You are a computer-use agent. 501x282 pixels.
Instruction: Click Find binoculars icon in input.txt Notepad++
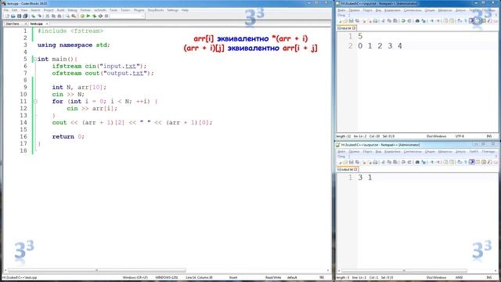417,21
